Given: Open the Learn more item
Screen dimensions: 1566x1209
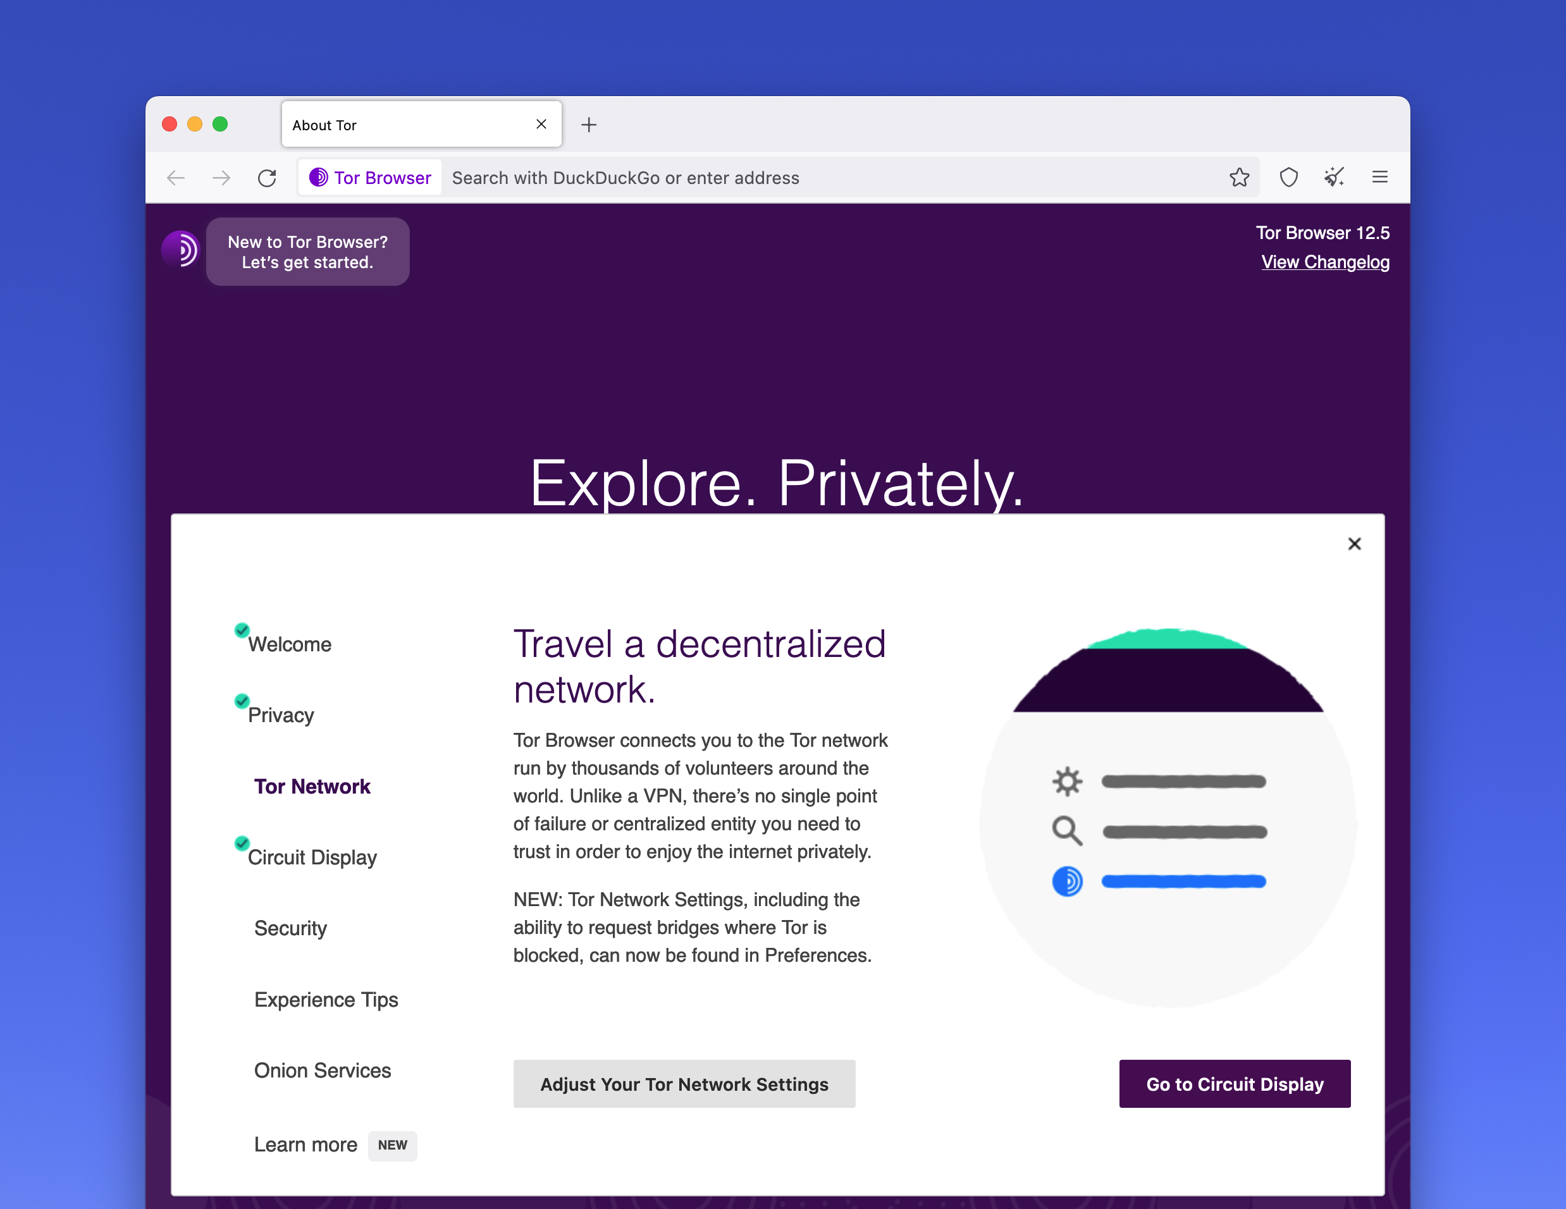Looking at the screenshot, I should click(x=305, y=1145).
